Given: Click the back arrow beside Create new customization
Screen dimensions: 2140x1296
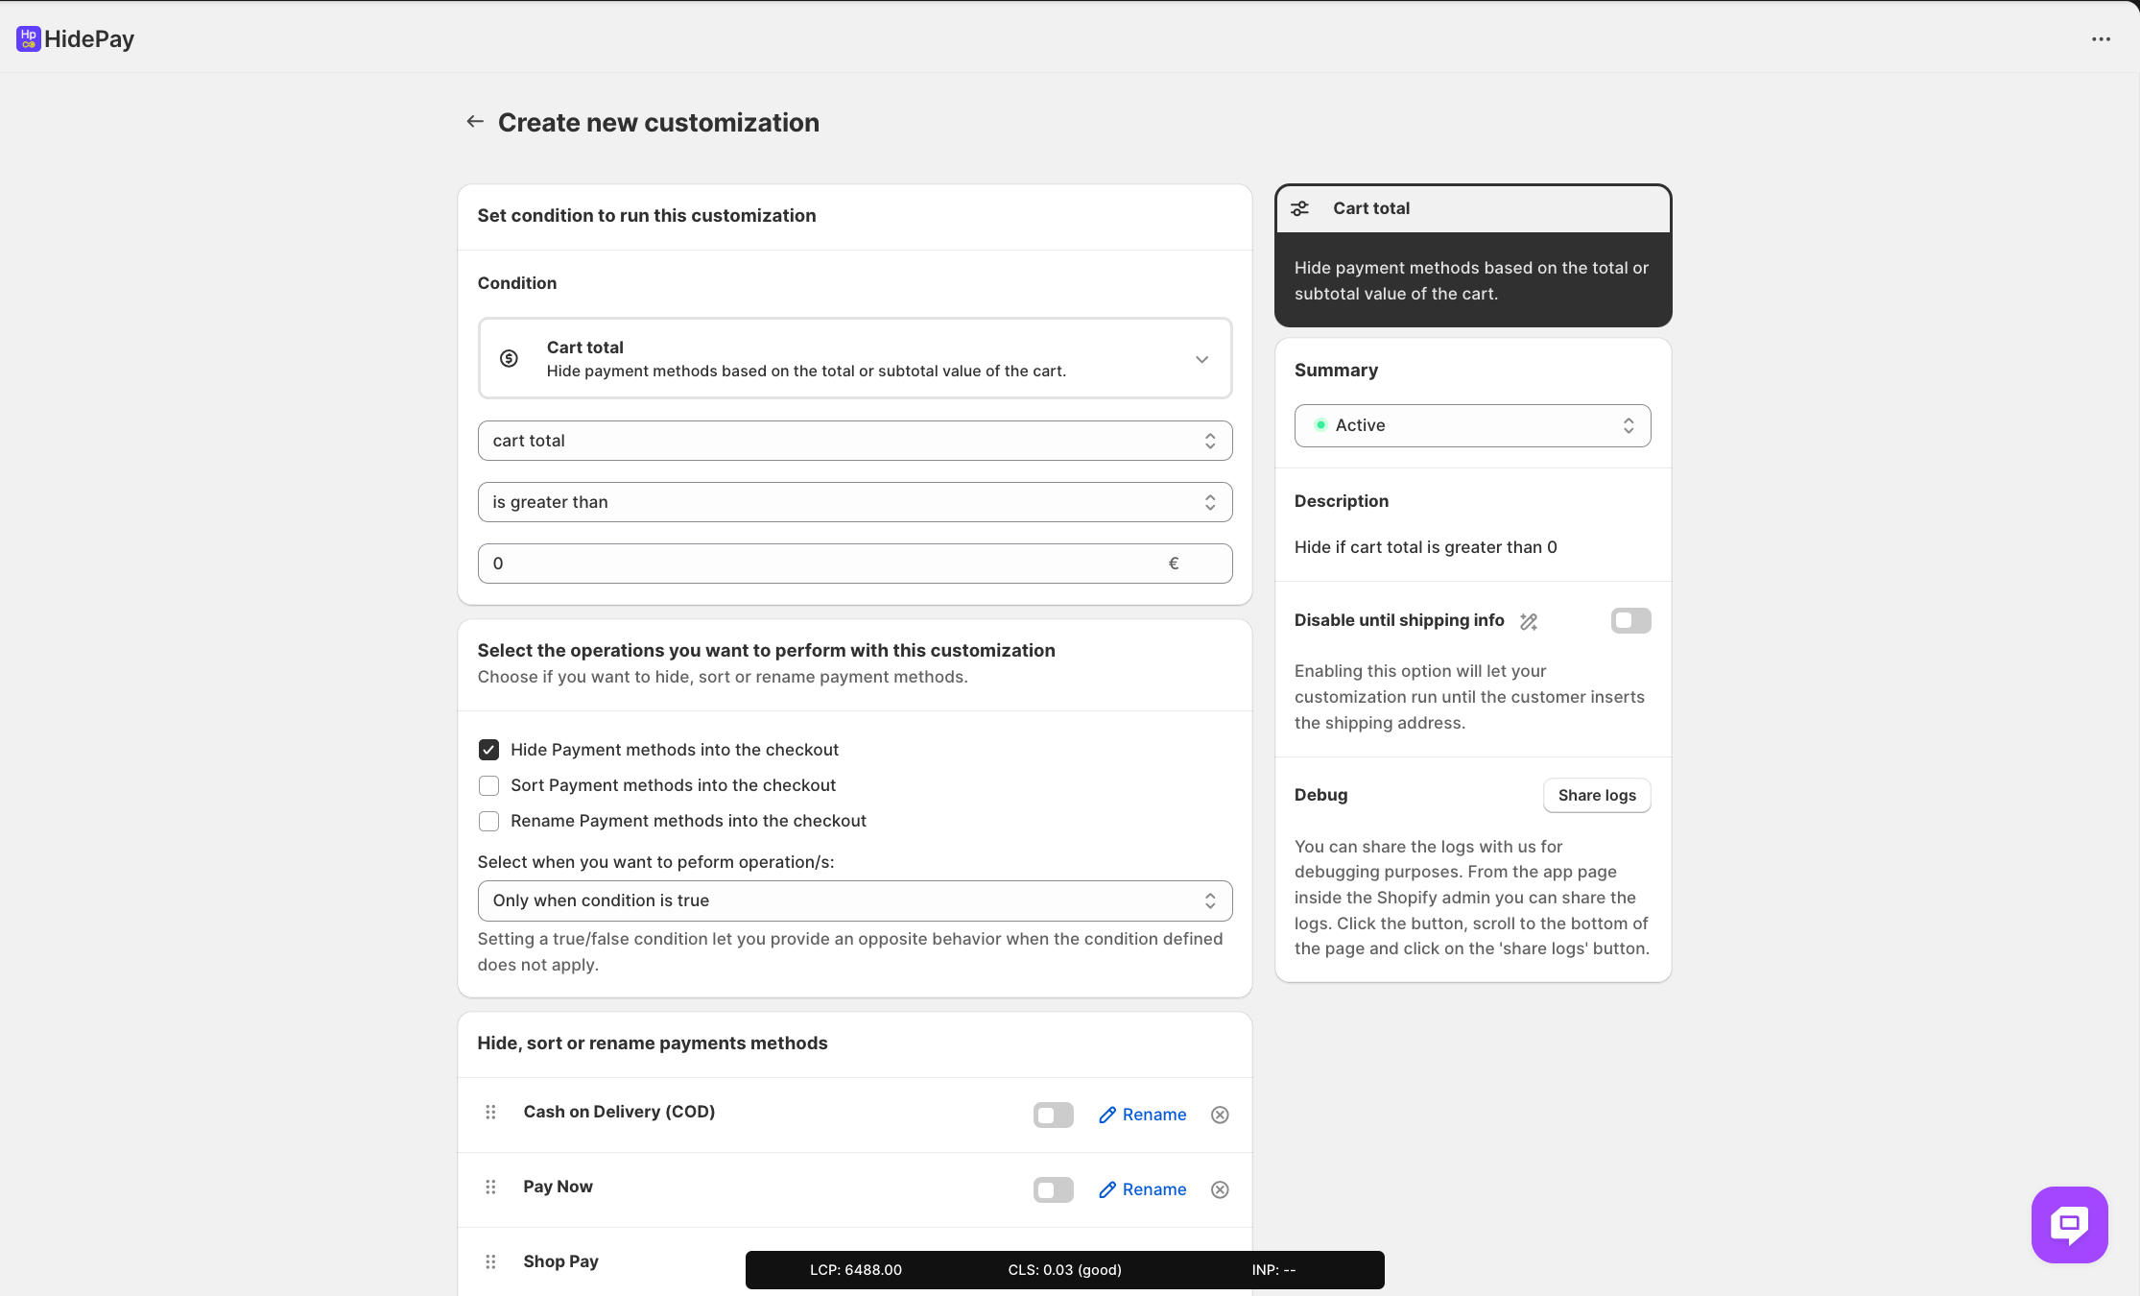Looking at the screenshot, I should 474,122.
